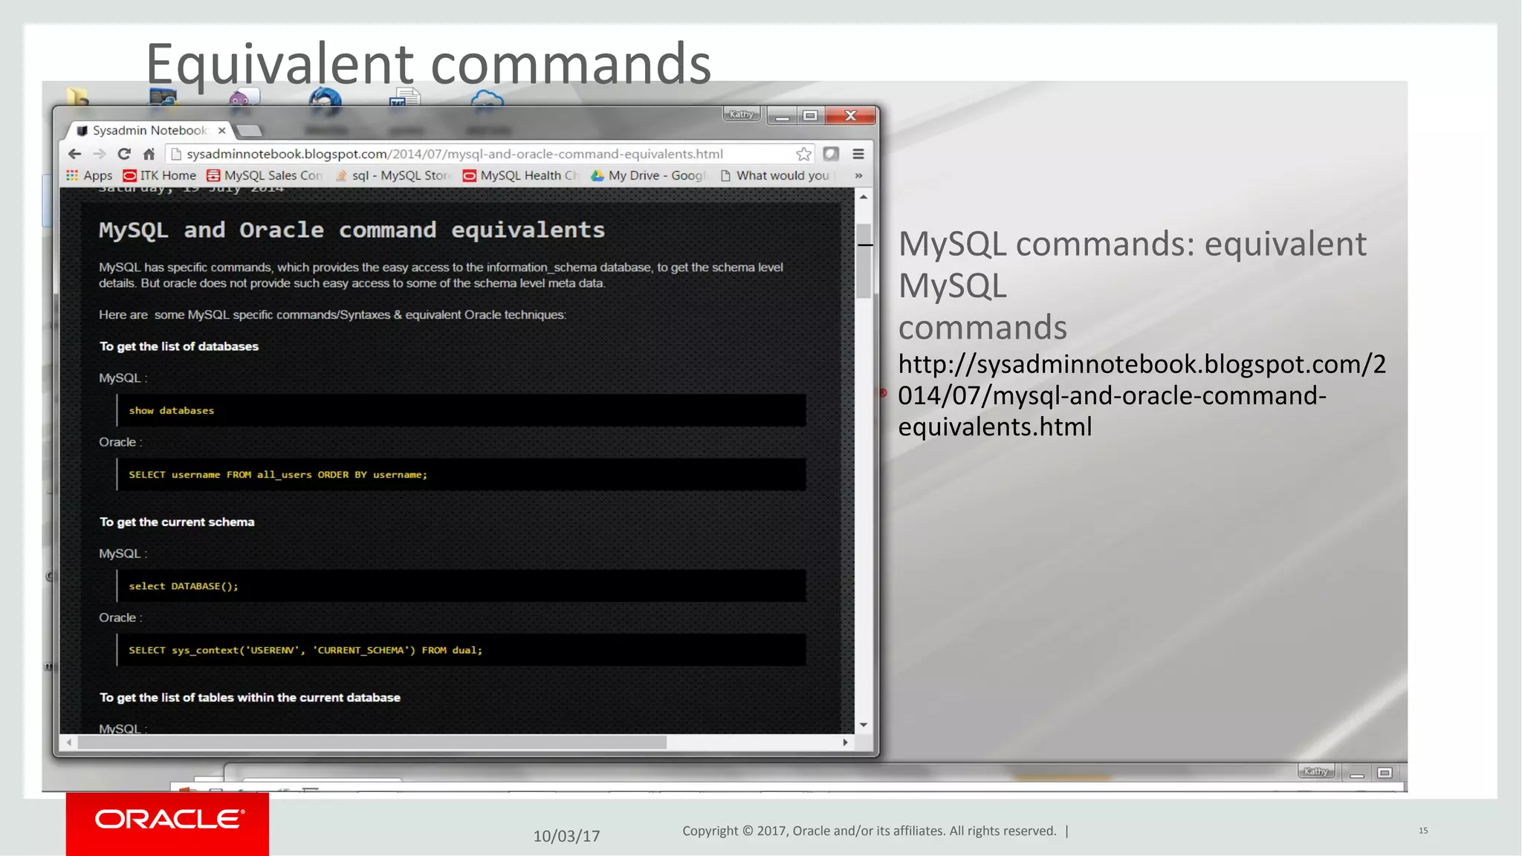Click the 'MySQL and Oracle command equivalents' title
Screen dimensions: 1522x856
[x=352, y=230]
